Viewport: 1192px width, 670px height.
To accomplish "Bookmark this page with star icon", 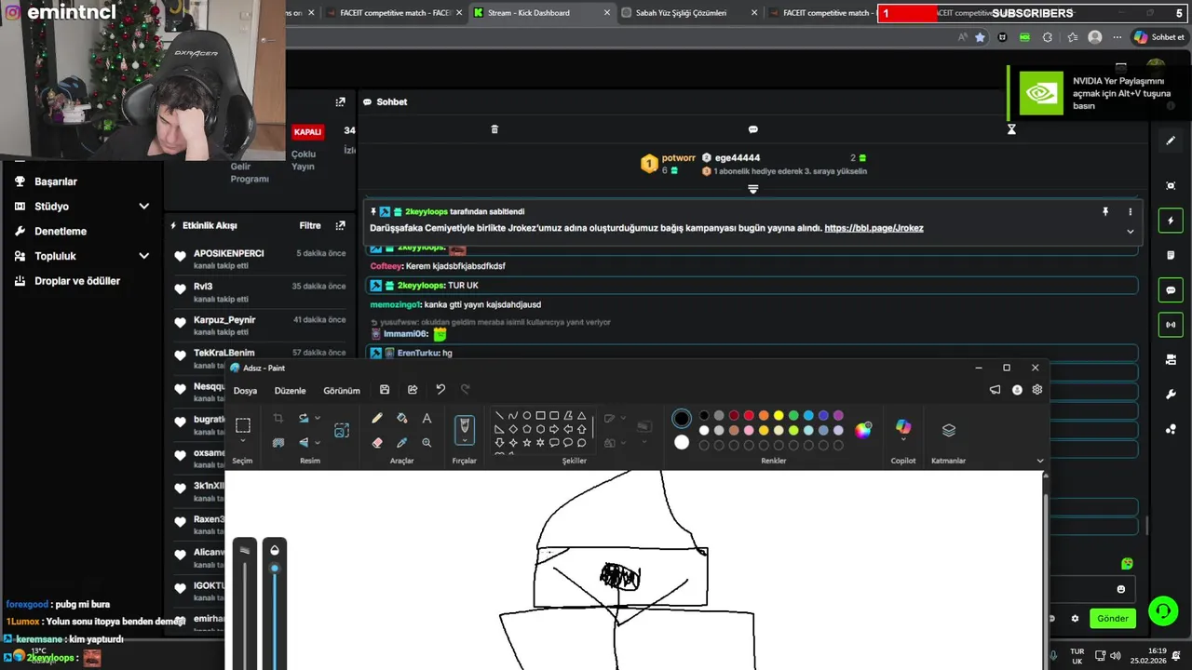I will click(980, 37).
